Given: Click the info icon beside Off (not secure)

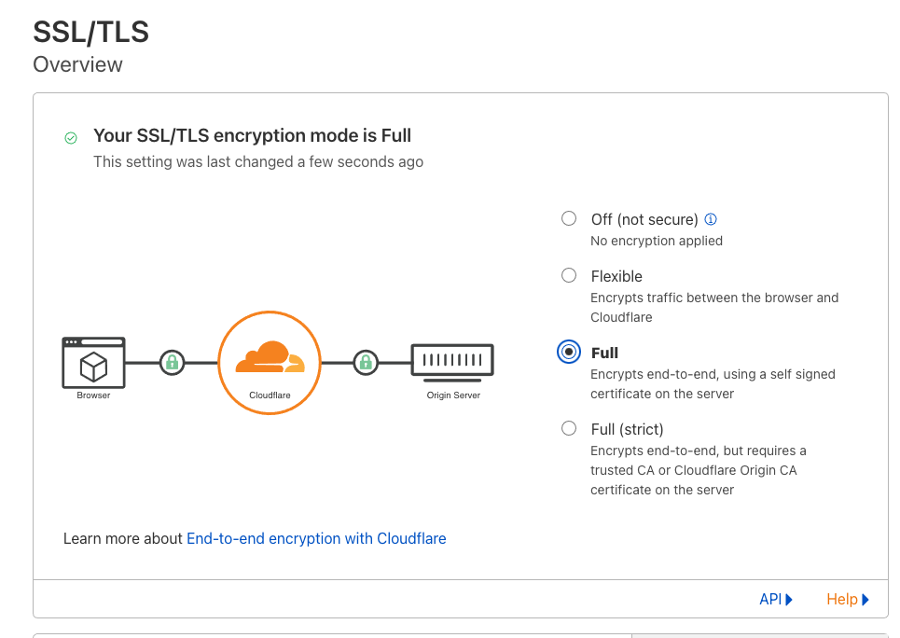Looking at the screenshot, I should (x=710, y=218).
